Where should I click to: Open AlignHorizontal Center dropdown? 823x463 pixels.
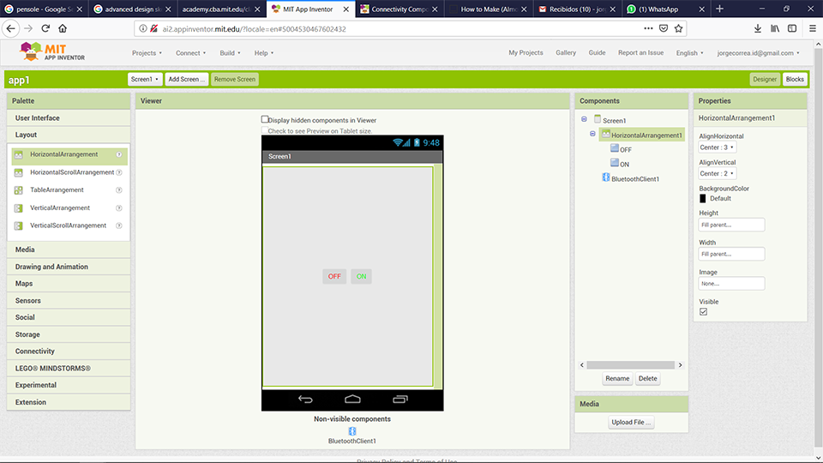(717, 147)
